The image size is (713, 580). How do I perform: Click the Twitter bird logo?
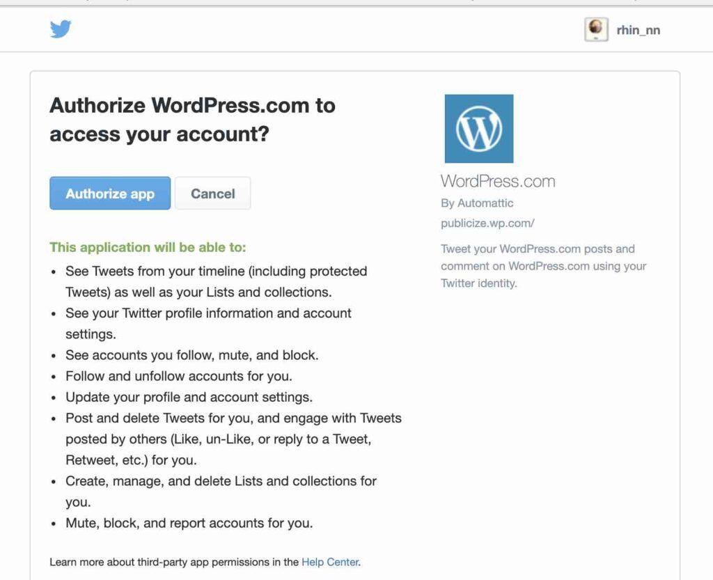coord(61,29)
